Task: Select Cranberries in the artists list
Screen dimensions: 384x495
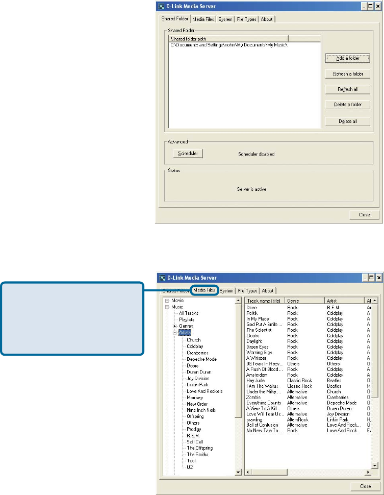Action: pos(197,353)
